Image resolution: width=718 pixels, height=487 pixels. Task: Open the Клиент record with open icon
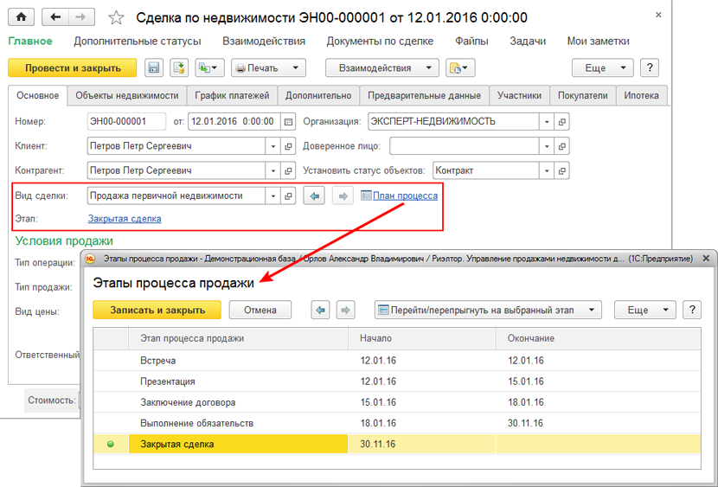pos(288,146)
